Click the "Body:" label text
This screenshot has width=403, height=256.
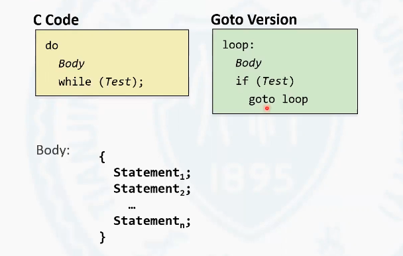coord(53,150)
